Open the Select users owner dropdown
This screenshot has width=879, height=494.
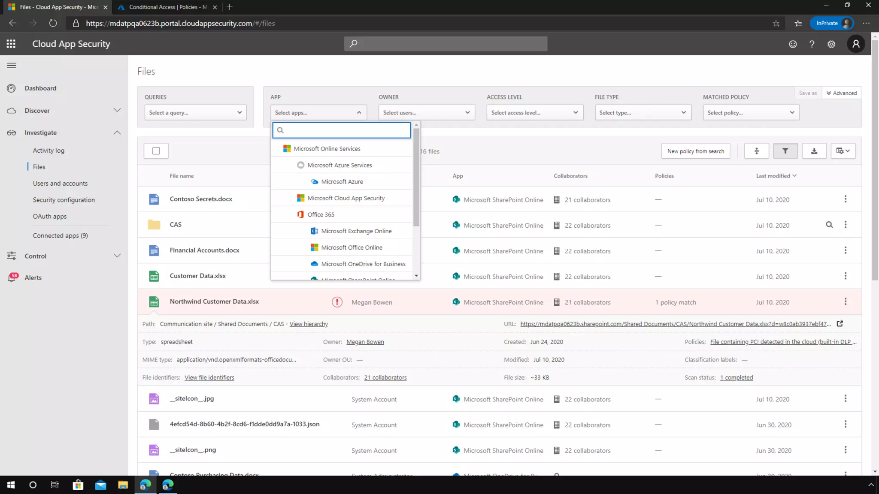point(426,112)
